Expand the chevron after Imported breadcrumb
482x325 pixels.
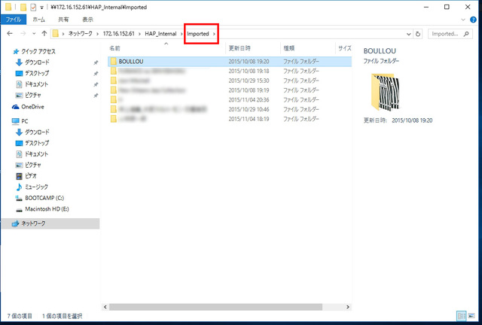[x=214, y=34]
